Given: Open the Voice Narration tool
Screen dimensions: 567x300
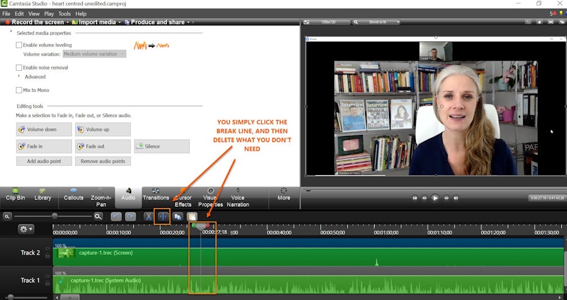Looking at the screenshot, I should (238, 197).
